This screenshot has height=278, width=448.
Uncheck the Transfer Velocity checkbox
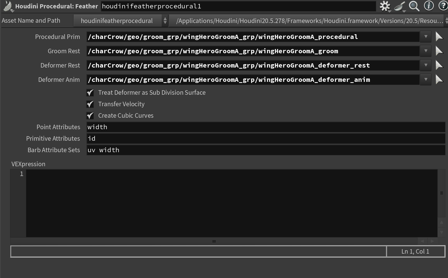pyautogui.click(x=90, y=104)
